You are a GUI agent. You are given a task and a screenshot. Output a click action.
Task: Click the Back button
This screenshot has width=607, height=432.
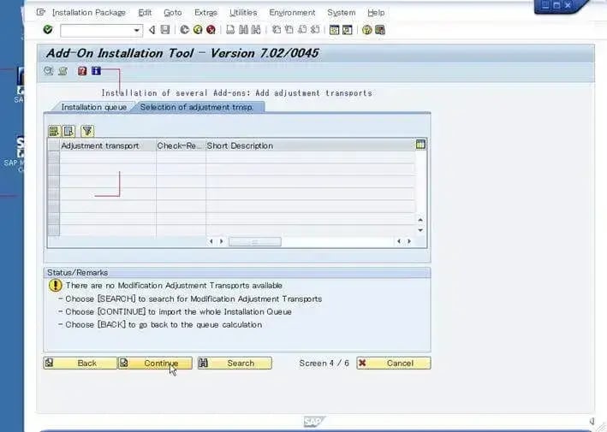tap(80, 364)
